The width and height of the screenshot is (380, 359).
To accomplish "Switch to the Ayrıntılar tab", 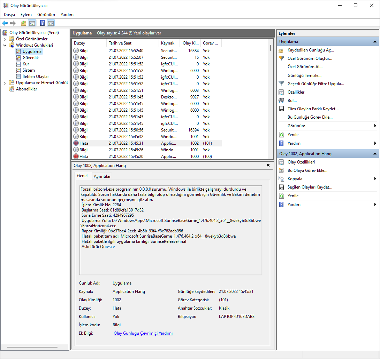I will [x=102, y=176].
